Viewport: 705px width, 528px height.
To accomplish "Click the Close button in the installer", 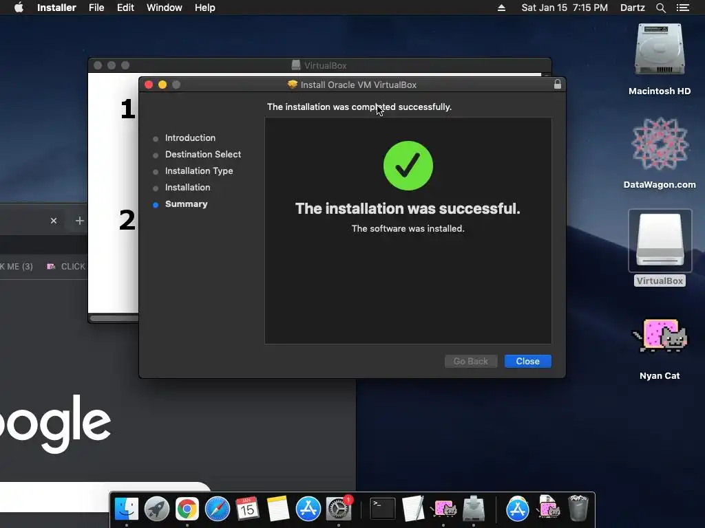I will [527, 362].
